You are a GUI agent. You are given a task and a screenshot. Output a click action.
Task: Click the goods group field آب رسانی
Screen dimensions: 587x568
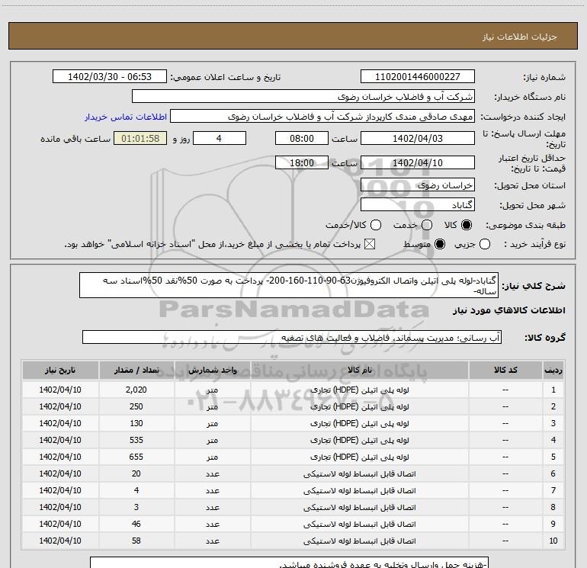292,337
